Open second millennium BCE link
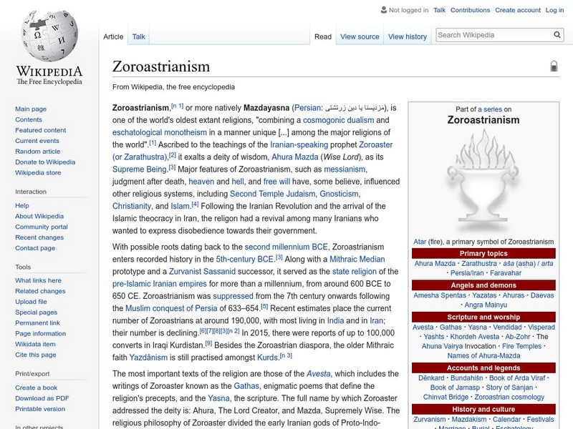The image size is (573, 429). pyautogui.click(x=286, y=247)
